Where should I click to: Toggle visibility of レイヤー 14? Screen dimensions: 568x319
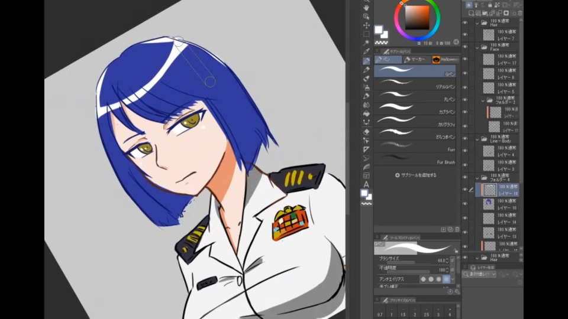(465, 219)
